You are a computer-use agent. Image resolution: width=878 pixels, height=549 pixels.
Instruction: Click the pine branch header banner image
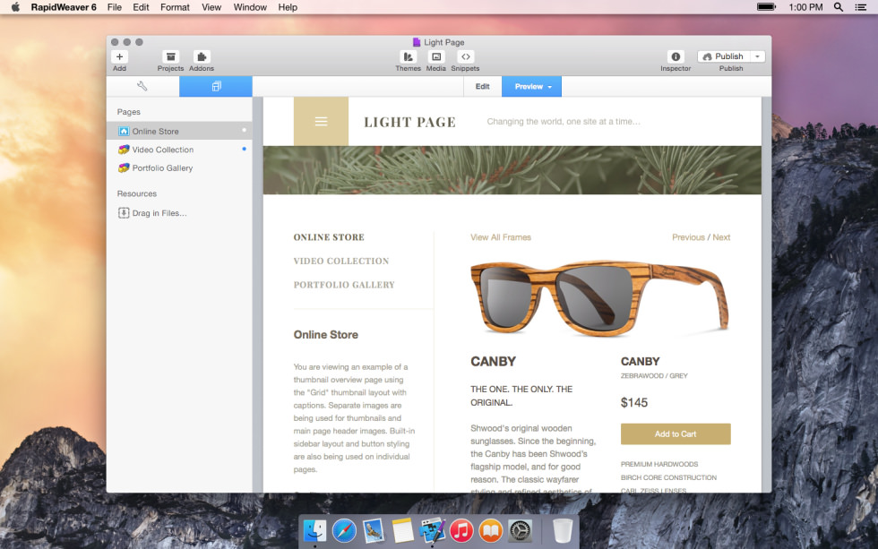click(512, 170)
